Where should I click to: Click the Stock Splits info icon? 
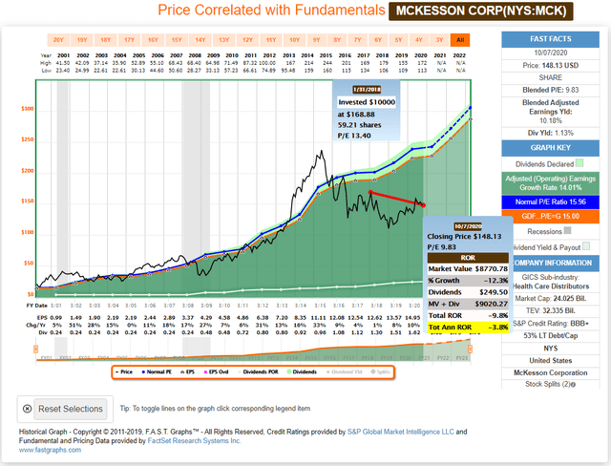tap(573, 385)
